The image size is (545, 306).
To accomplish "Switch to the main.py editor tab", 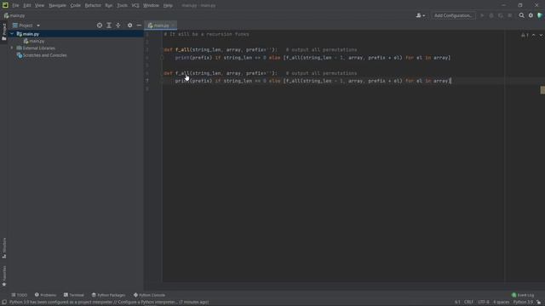I will [161, 25].
